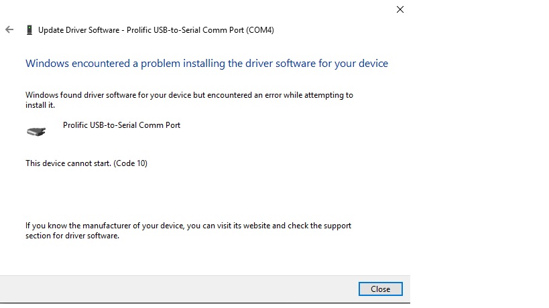Image resolution: width=549 pixels, height=308 pixels.
Task: Click the back arrow button
Action: [x=9, y=29]
